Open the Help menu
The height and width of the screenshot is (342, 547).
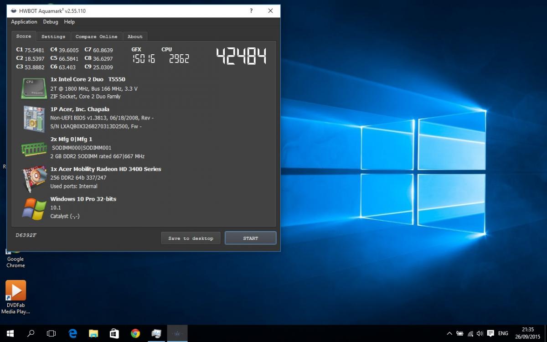click(x=69, y=22)
